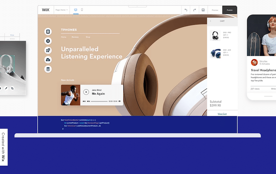Undo the last action
This screenshot has width=276, height=174.
[186, 10]
